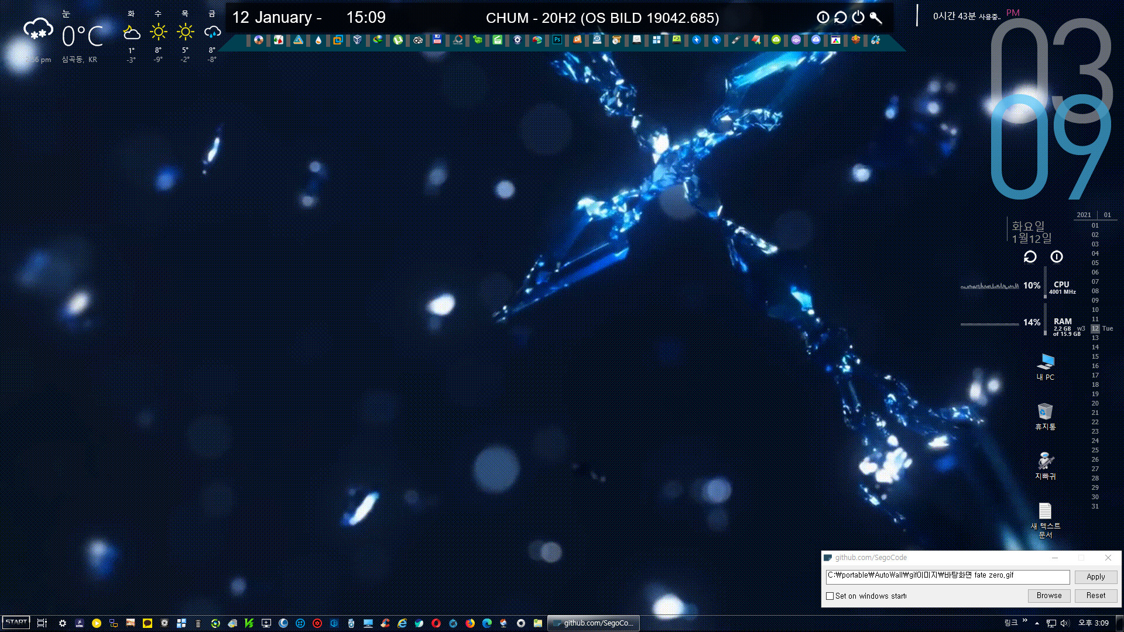Open the 휴지통 recycle bin icon
This screenshot has height=632, width=1124.
coord(1046,417)
